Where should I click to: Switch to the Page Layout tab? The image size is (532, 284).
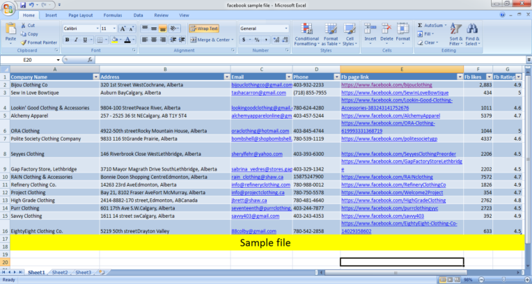point(80,15)
